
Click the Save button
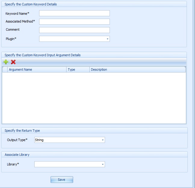tap(62, 180)
